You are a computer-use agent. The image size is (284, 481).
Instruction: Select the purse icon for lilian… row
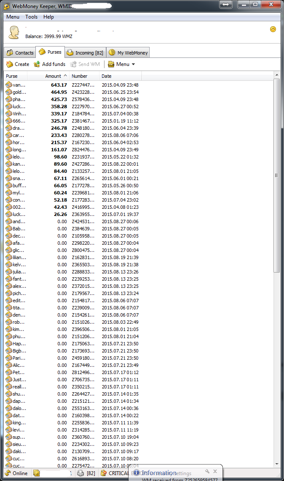click(9, 257)
